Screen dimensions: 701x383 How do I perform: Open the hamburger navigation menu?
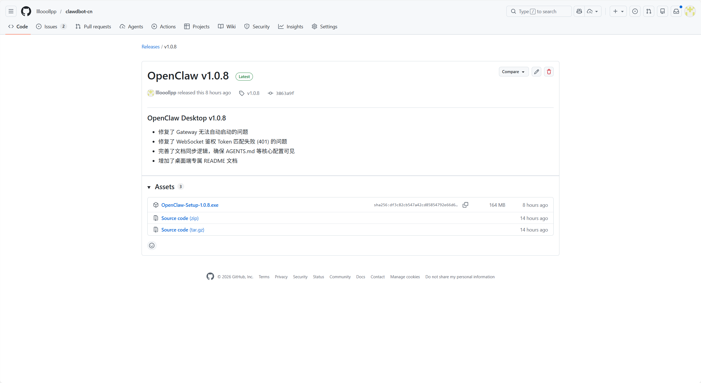(x=11, y=11)
